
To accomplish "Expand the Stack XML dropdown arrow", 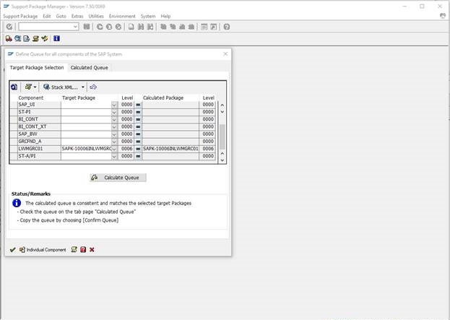I will (83, 87).
